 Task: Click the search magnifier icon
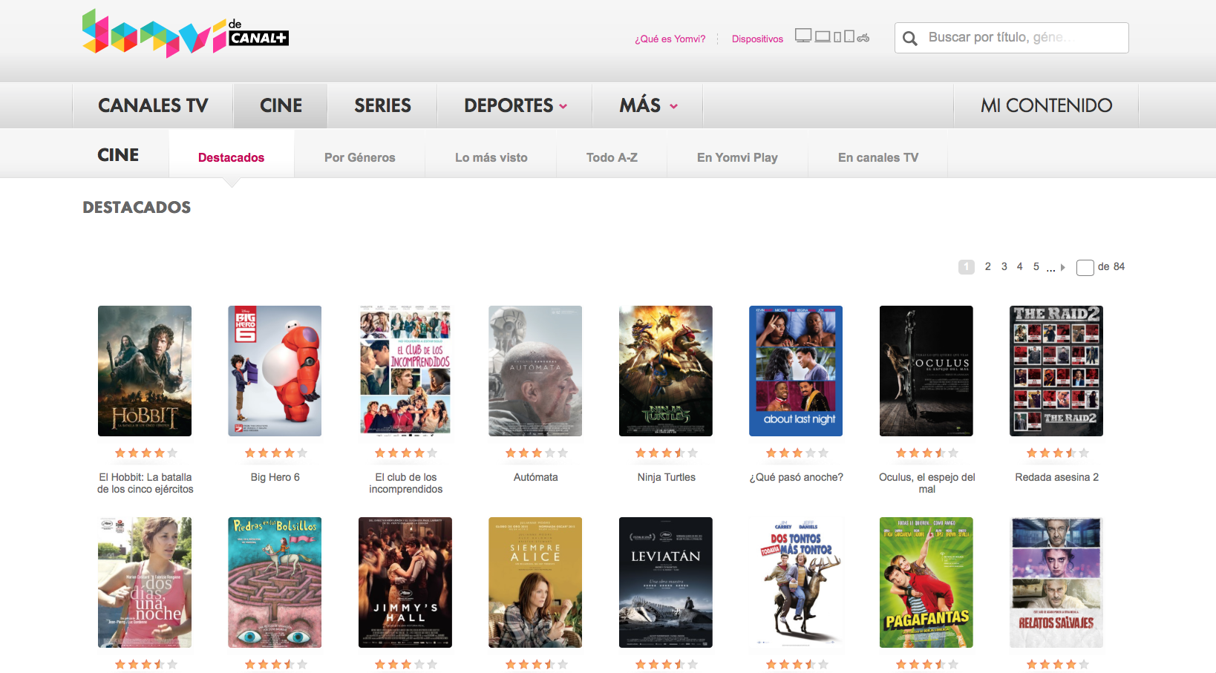click(x=910, y=39)
